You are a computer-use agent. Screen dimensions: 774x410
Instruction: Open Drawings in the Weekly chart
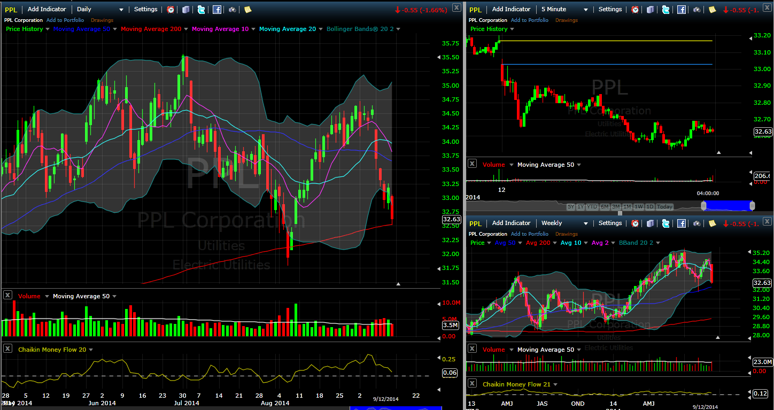pyautogui.click(x=567, y=234)
